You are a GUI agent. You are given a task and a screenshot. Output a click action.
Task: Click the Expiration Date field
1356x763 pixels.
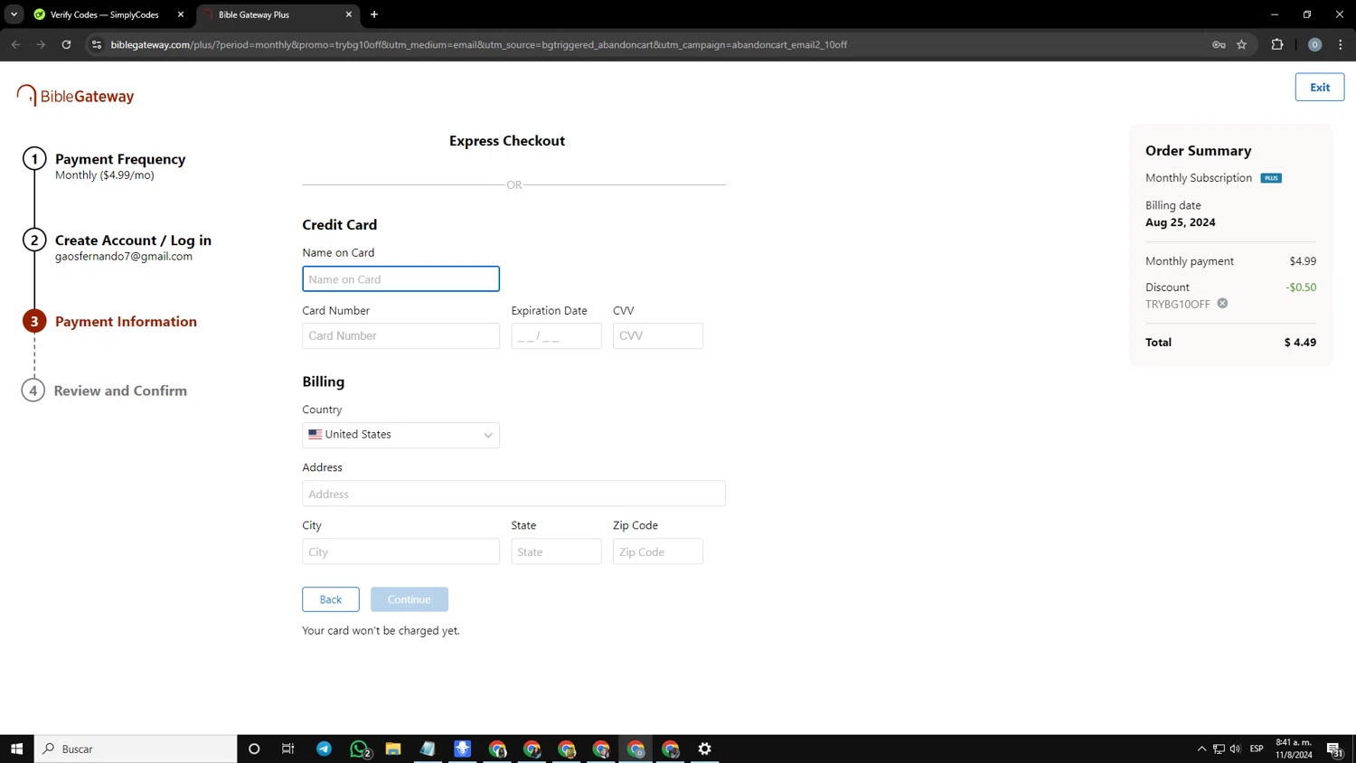(556, 335)
